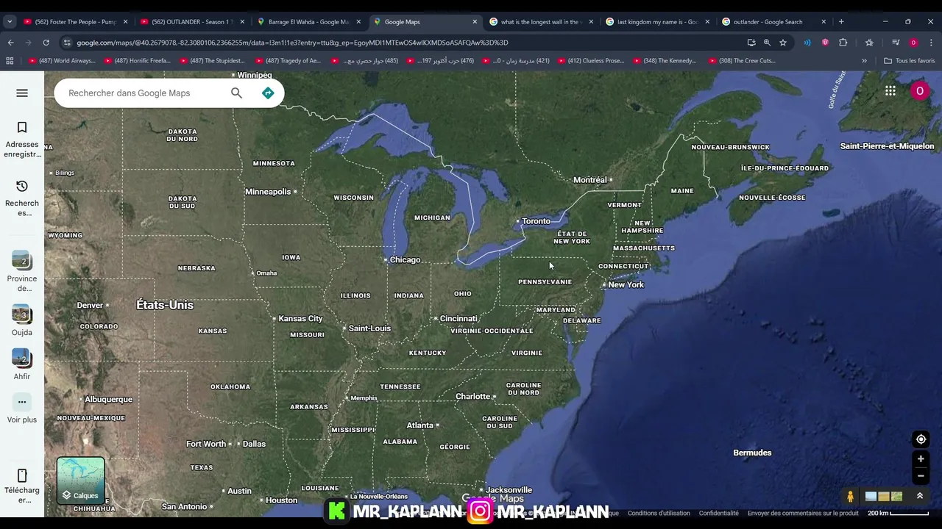
Task: Open 'Horrific Freefa...' bookmark
Action: (x=137, y=61)
